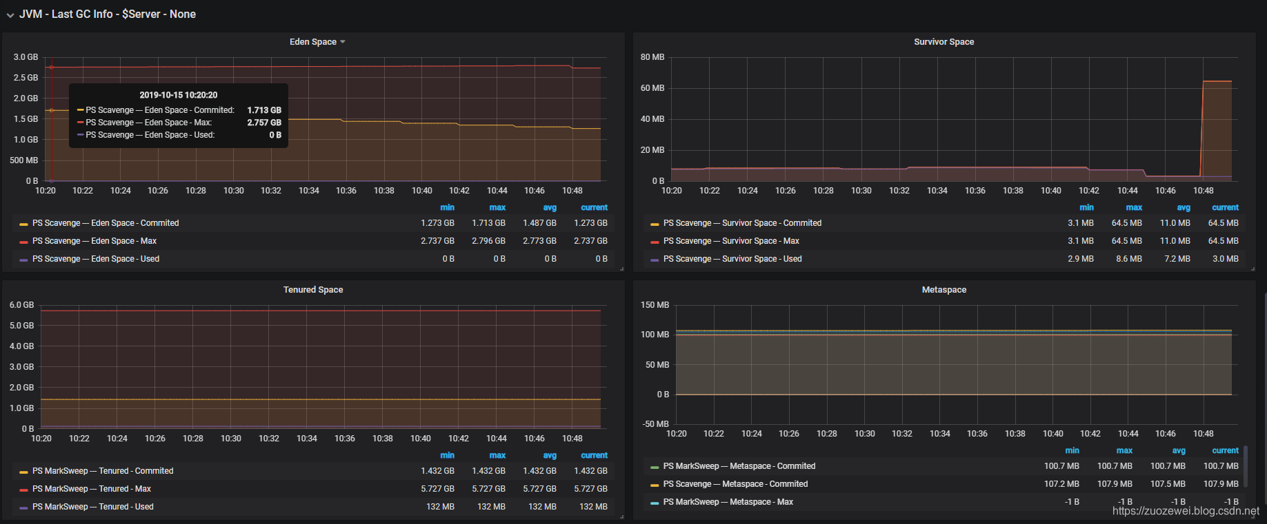The height and width of the screenshot is (524, 1267).
Task: Click the Survivor Space Commited yellow swatch
Action: pyautogui.click(x=655, y=224)
